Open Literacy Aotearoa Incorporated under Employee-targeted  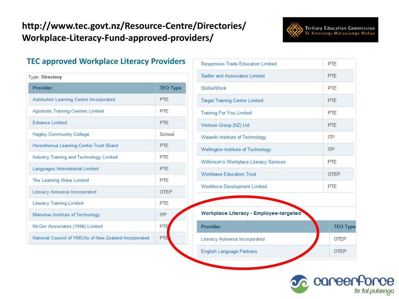click(x=233, y=239)
